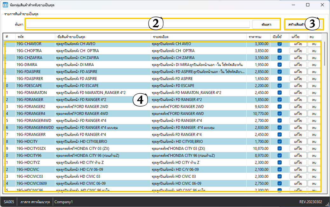Click the app icon in the title bar
This screenshot has width=330, height=207.
(x=5, y=5)
